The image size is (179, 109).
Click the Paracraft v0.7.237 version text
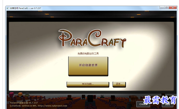pos(24,103)
